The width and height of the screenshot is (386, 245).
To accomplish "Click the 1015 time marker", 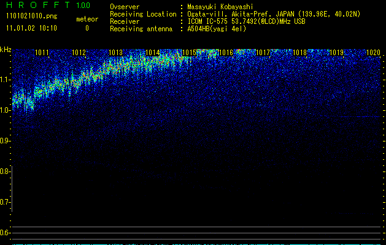I will pyautogui.click(x=189, y=52).
